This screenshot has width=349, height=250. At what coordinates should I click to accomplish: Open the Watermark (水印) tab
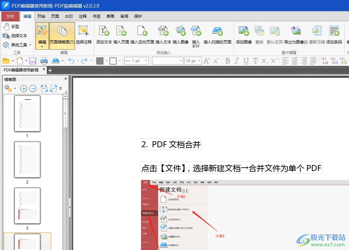point(69,16)
